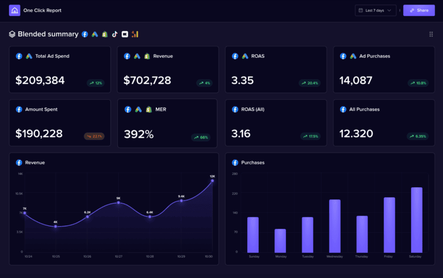443x278 pixels.
Task: Click the home logo icon beside One Click Report
Action: point(14,10)
